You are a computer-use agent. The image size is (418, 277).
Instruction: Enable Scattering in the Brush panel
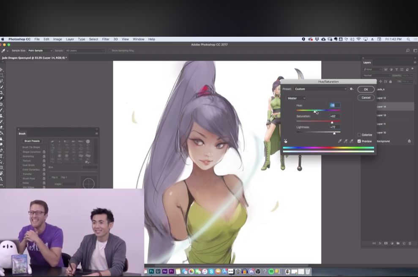(x=21, y=156)
